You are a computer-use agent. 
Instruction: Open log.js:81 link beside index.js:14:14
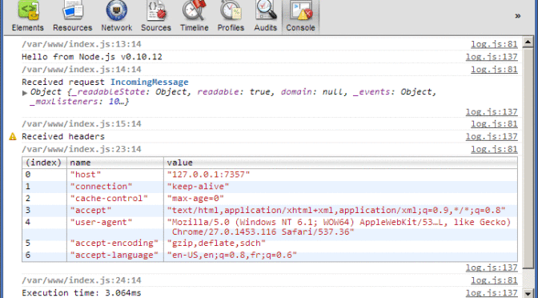[x=494, y=70]
